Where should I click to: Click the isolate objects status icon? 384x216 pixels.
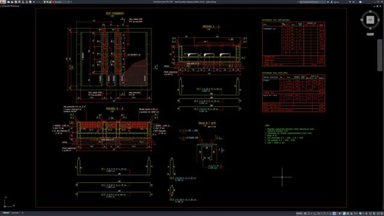click(370, 214)
